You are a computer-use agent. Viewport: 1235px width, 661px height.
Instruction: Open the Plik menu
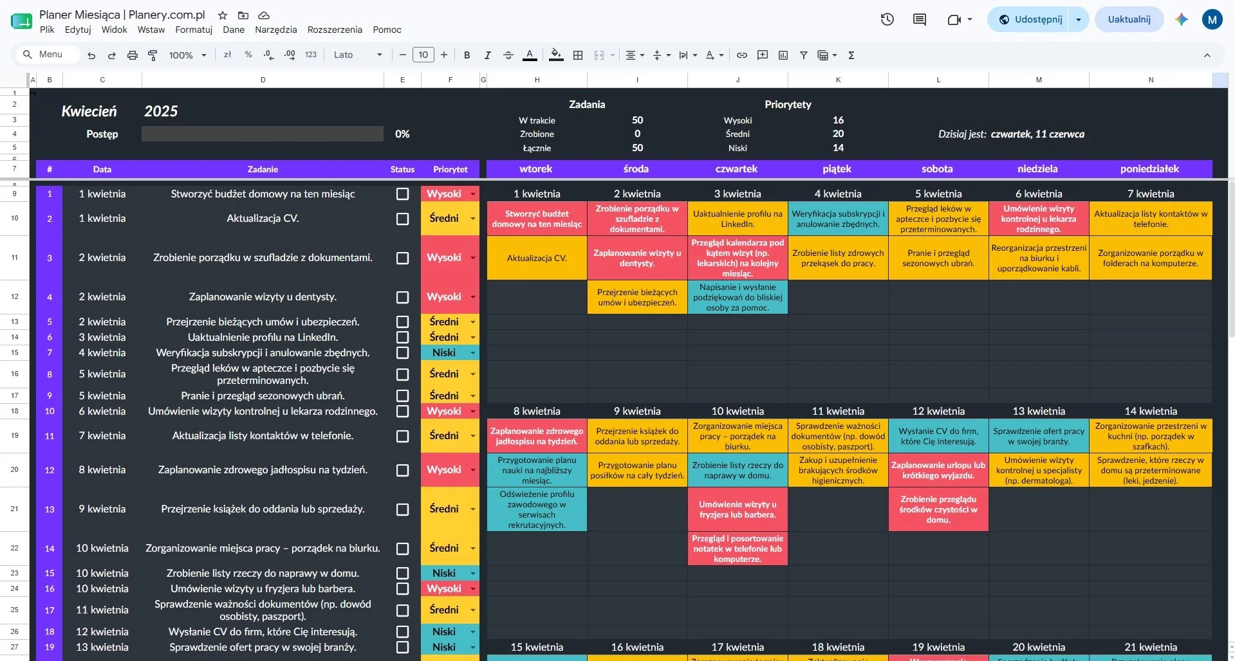click(47, 30)
